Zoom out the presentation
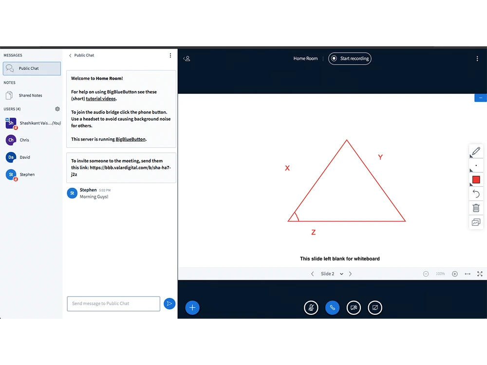Viewport: 487px width, 365px height. coord(426,274)
